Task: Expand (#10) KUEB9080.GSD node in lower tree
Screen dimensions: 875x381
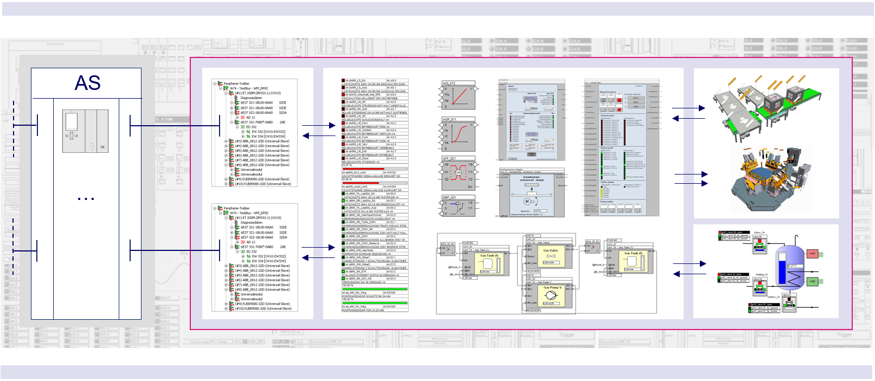Action: 227,308
